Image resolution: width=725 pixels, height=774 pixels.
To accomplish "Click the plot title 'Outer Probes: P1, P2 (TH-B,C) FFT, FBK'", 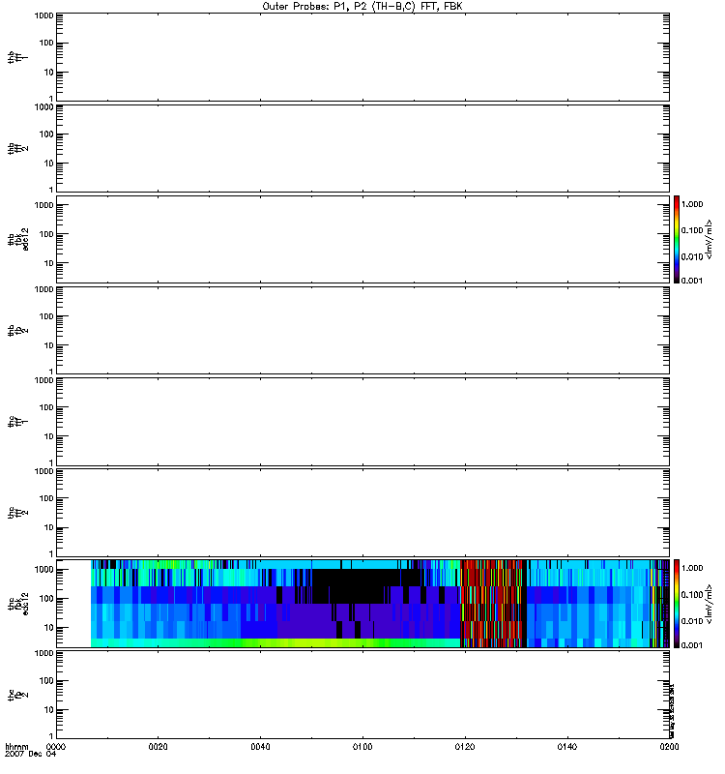I will click(362, 7).
